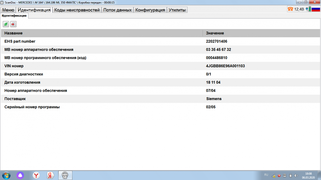The image size is (321, 180).
Task: Click the Название column header
Action: (102, 33)
